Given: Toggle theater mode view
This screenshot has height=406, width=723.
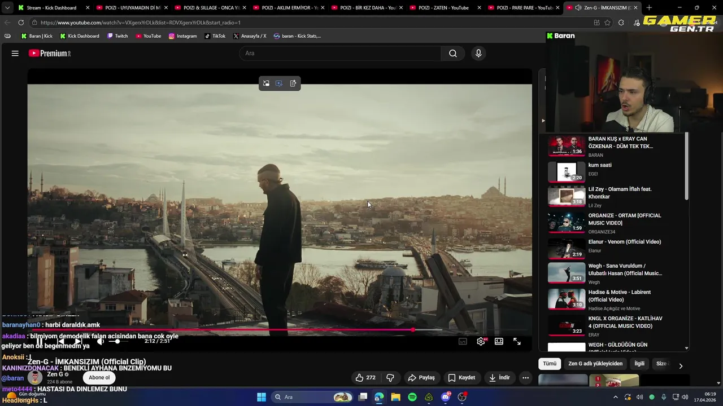Looking at the screenshot, I should (x=499, y=341).
